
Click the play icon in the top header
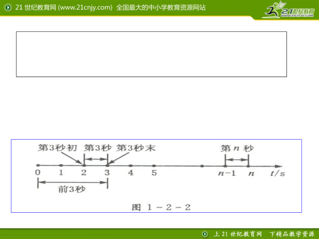click(8, 7)
